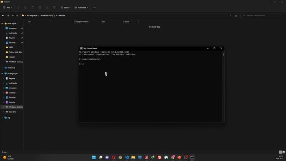Click the Share icon in Explorer toolbar
The width and height of the screenshot is (286, 161).
click(x=47, y=8)
